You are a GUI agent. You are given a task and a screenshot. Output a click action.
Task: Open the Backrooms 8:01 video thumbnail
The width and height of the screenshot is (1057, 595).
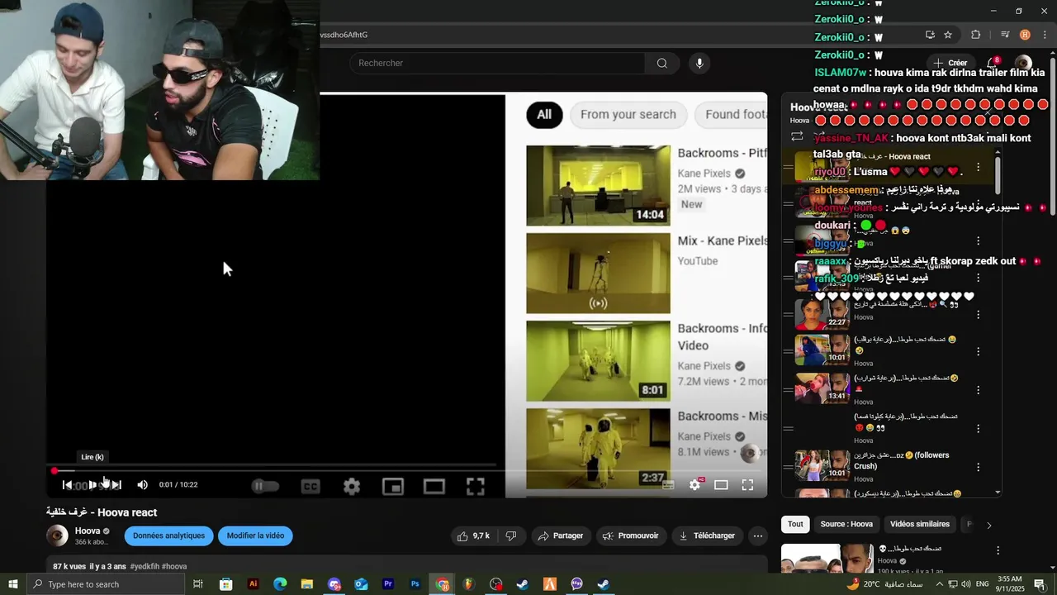click(x=598, y=361)
